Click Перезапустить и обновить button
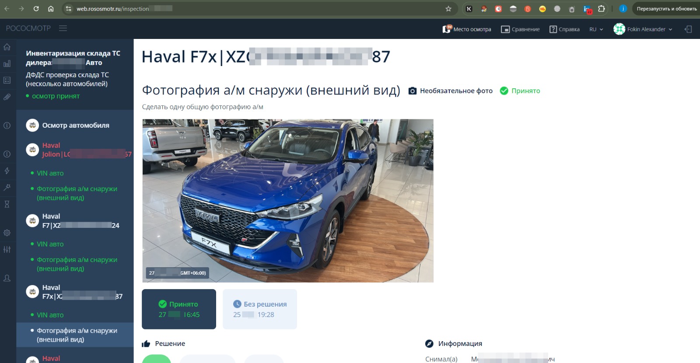This screenshot has height=363, width=700. click(x=666, y=9)
